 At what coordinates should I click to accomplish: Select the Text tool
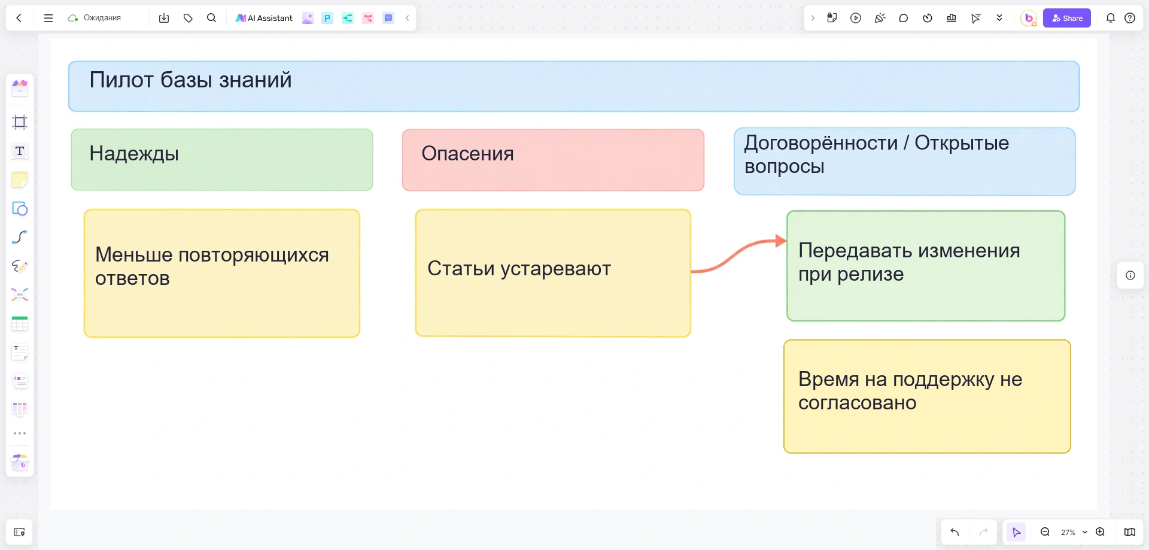coord(20,151)
